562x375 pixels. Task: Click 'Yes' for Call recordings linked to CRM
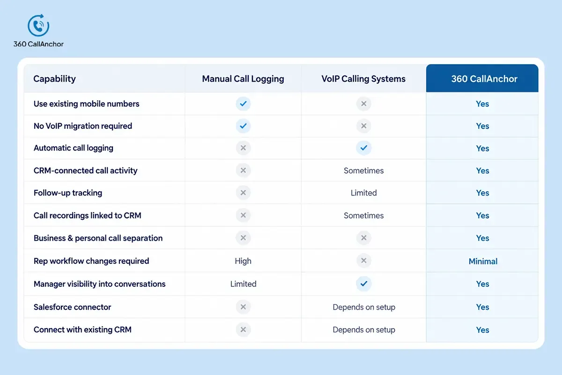pyautogui.click(x=482, y=216)
